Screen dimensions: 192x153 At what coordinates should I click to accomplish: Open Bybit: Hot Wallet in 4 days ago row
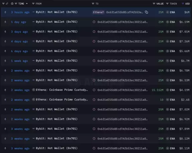click(x=57, y=41)
